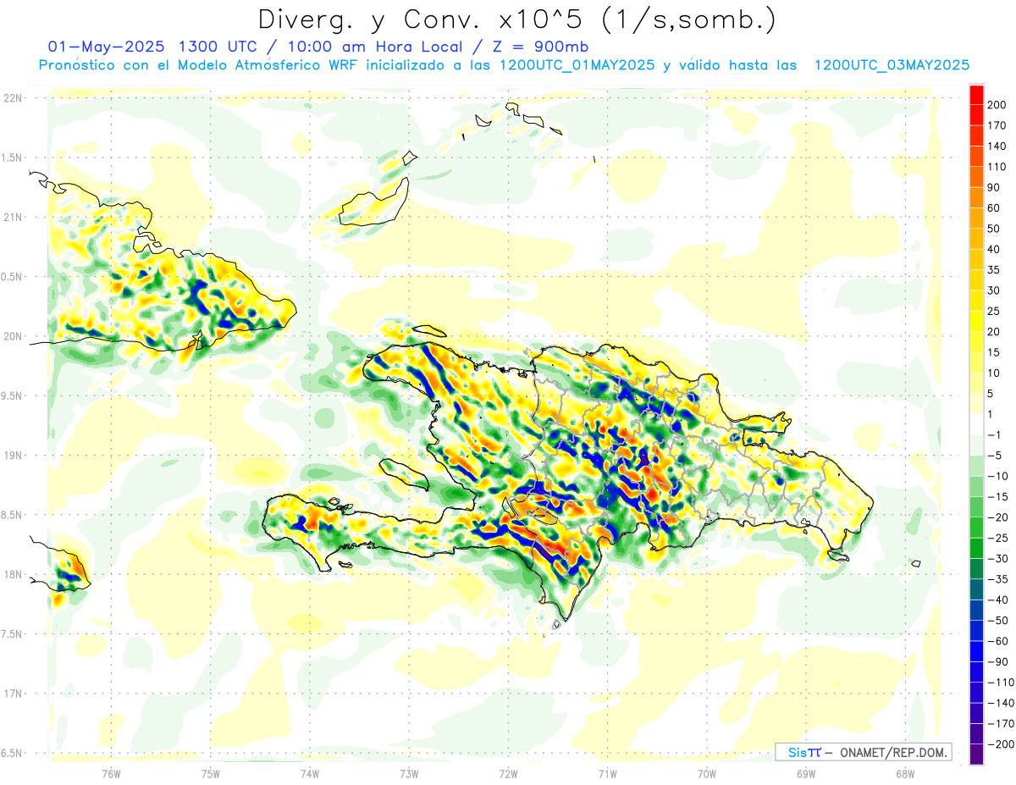Click the latitude label "18N"

pyautogui.click(x=12, y=574)
